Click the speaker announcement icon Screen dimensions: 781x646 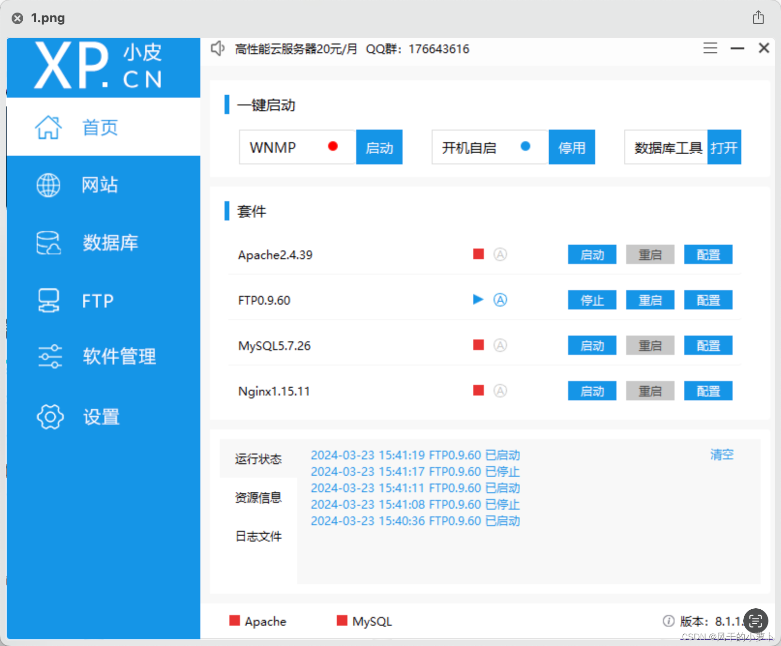pos(218,48)
